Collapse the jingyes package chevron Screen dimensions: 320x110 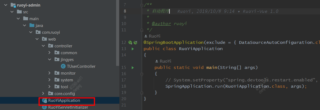coord(50,59)
